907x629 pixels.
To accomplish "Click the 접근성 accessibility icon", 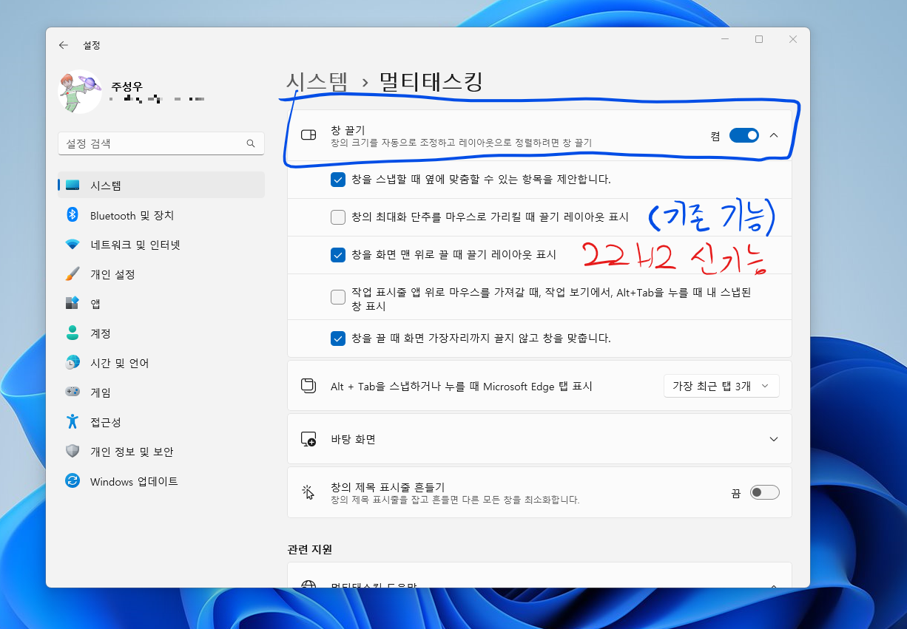I will click(72, 422).
